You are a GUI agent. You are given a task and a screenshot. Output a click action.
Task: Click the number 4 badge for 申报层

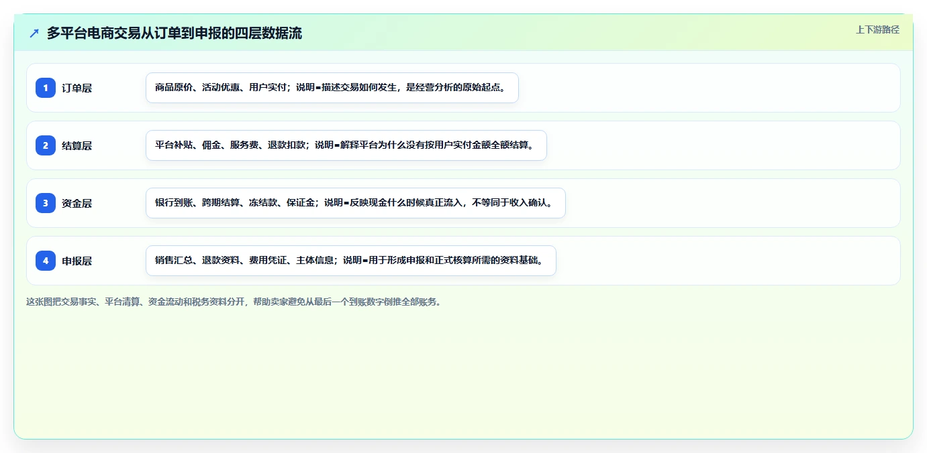tap(46, 261)
